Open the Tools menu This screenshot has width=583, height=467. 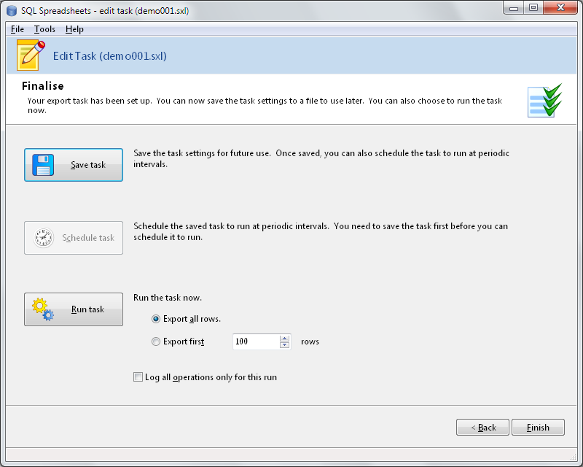click(x=44, y=29)
